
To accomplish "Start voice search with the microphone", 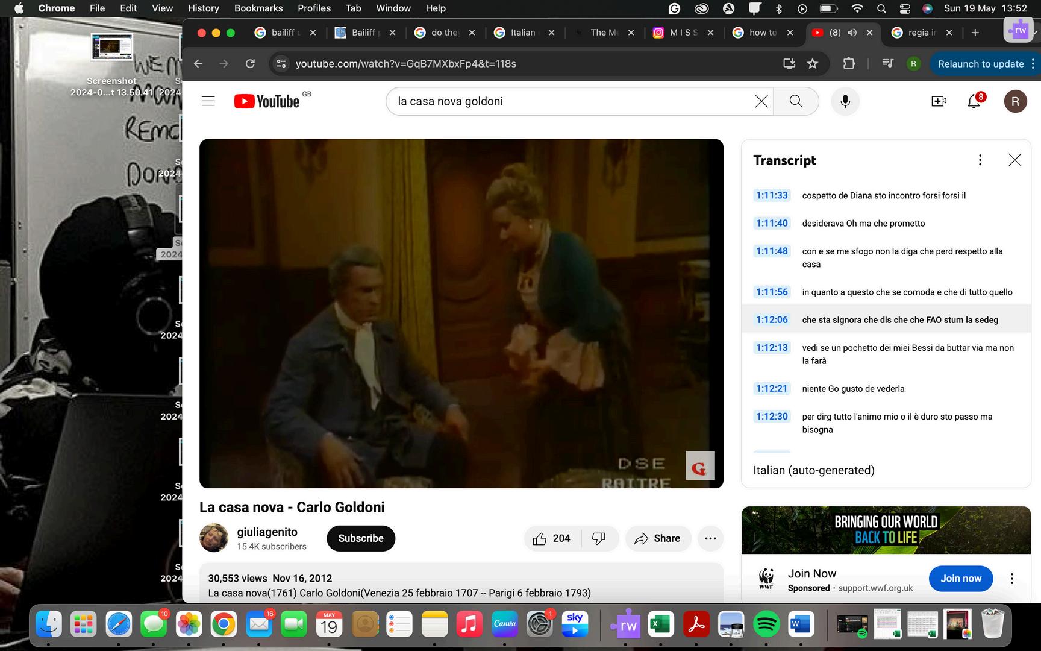I will click(845, 101).
